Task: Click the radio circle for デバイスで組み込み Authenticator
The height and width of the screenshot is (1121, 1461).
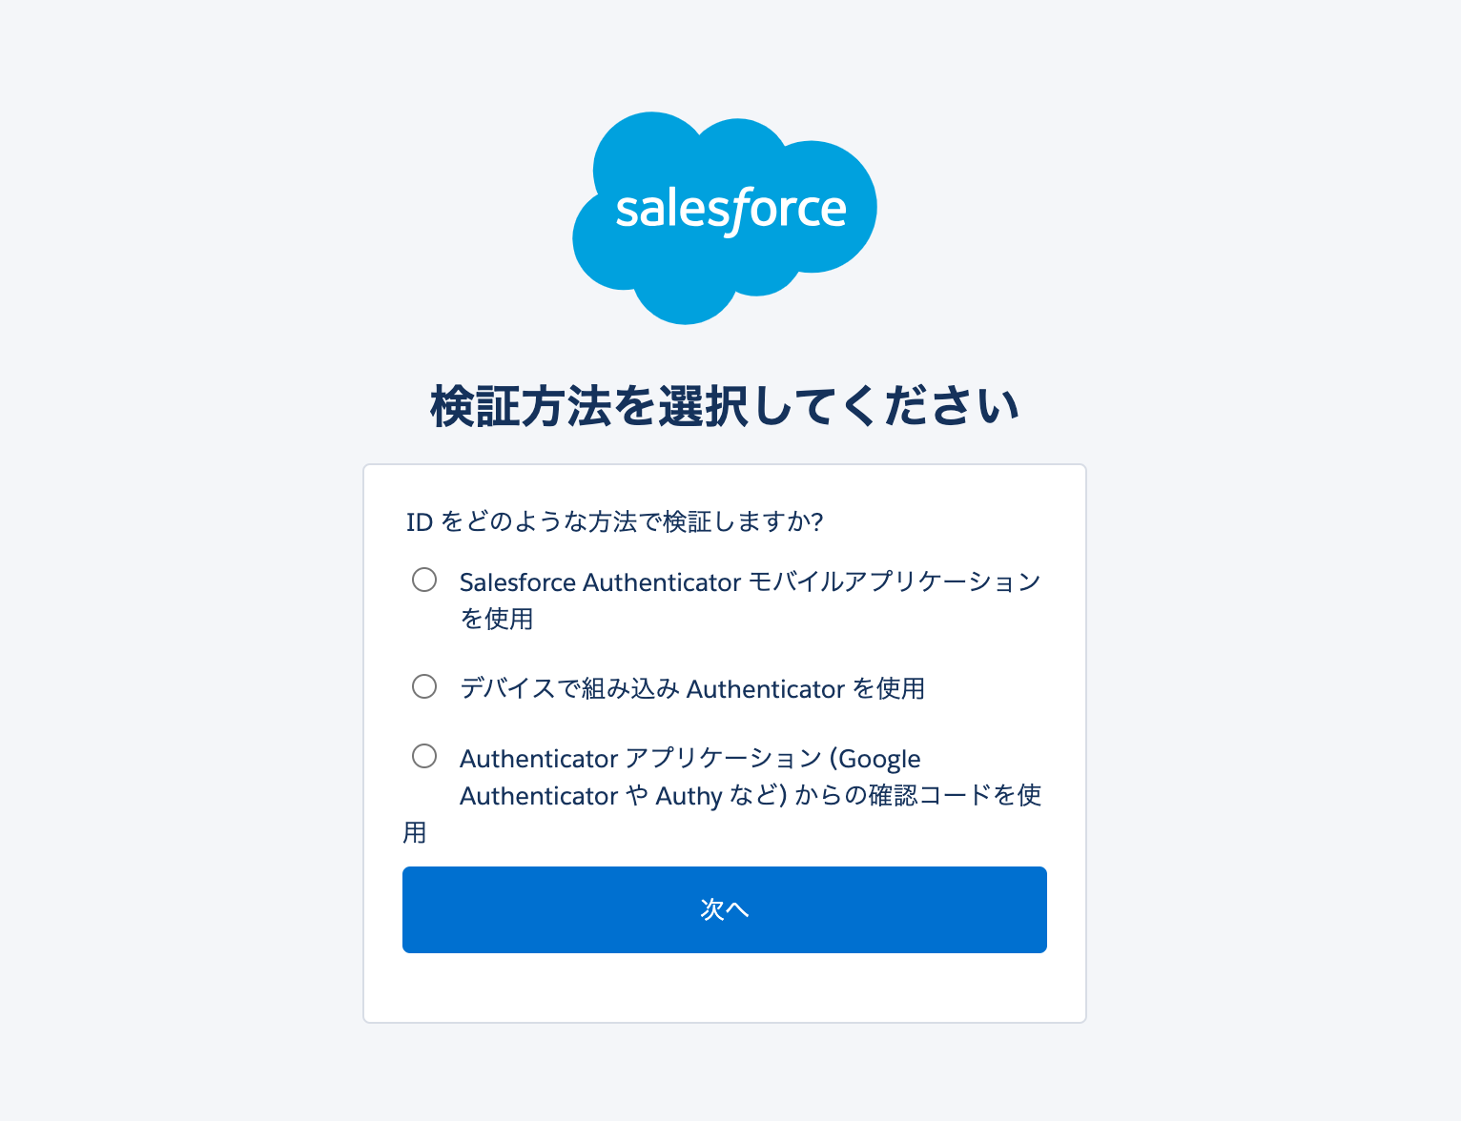Action: coord(424,685)
